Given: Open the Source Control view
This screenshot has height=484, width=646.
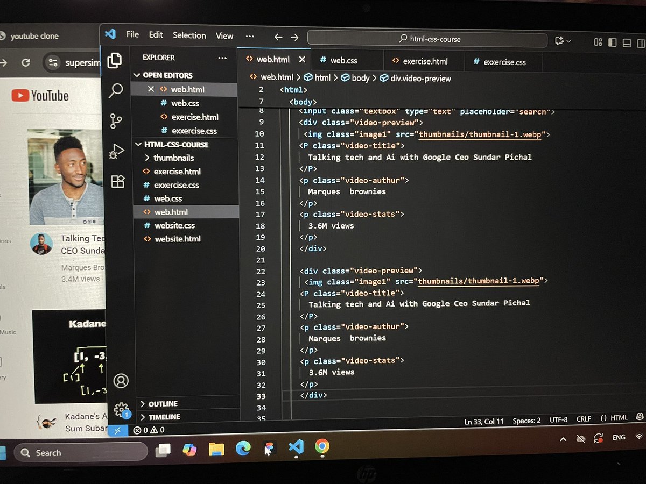Looking at the screenshot, I should click(116, 121).
